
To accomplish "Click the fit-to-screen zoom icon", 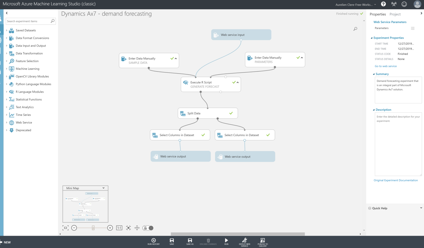I will coord(66,228).
